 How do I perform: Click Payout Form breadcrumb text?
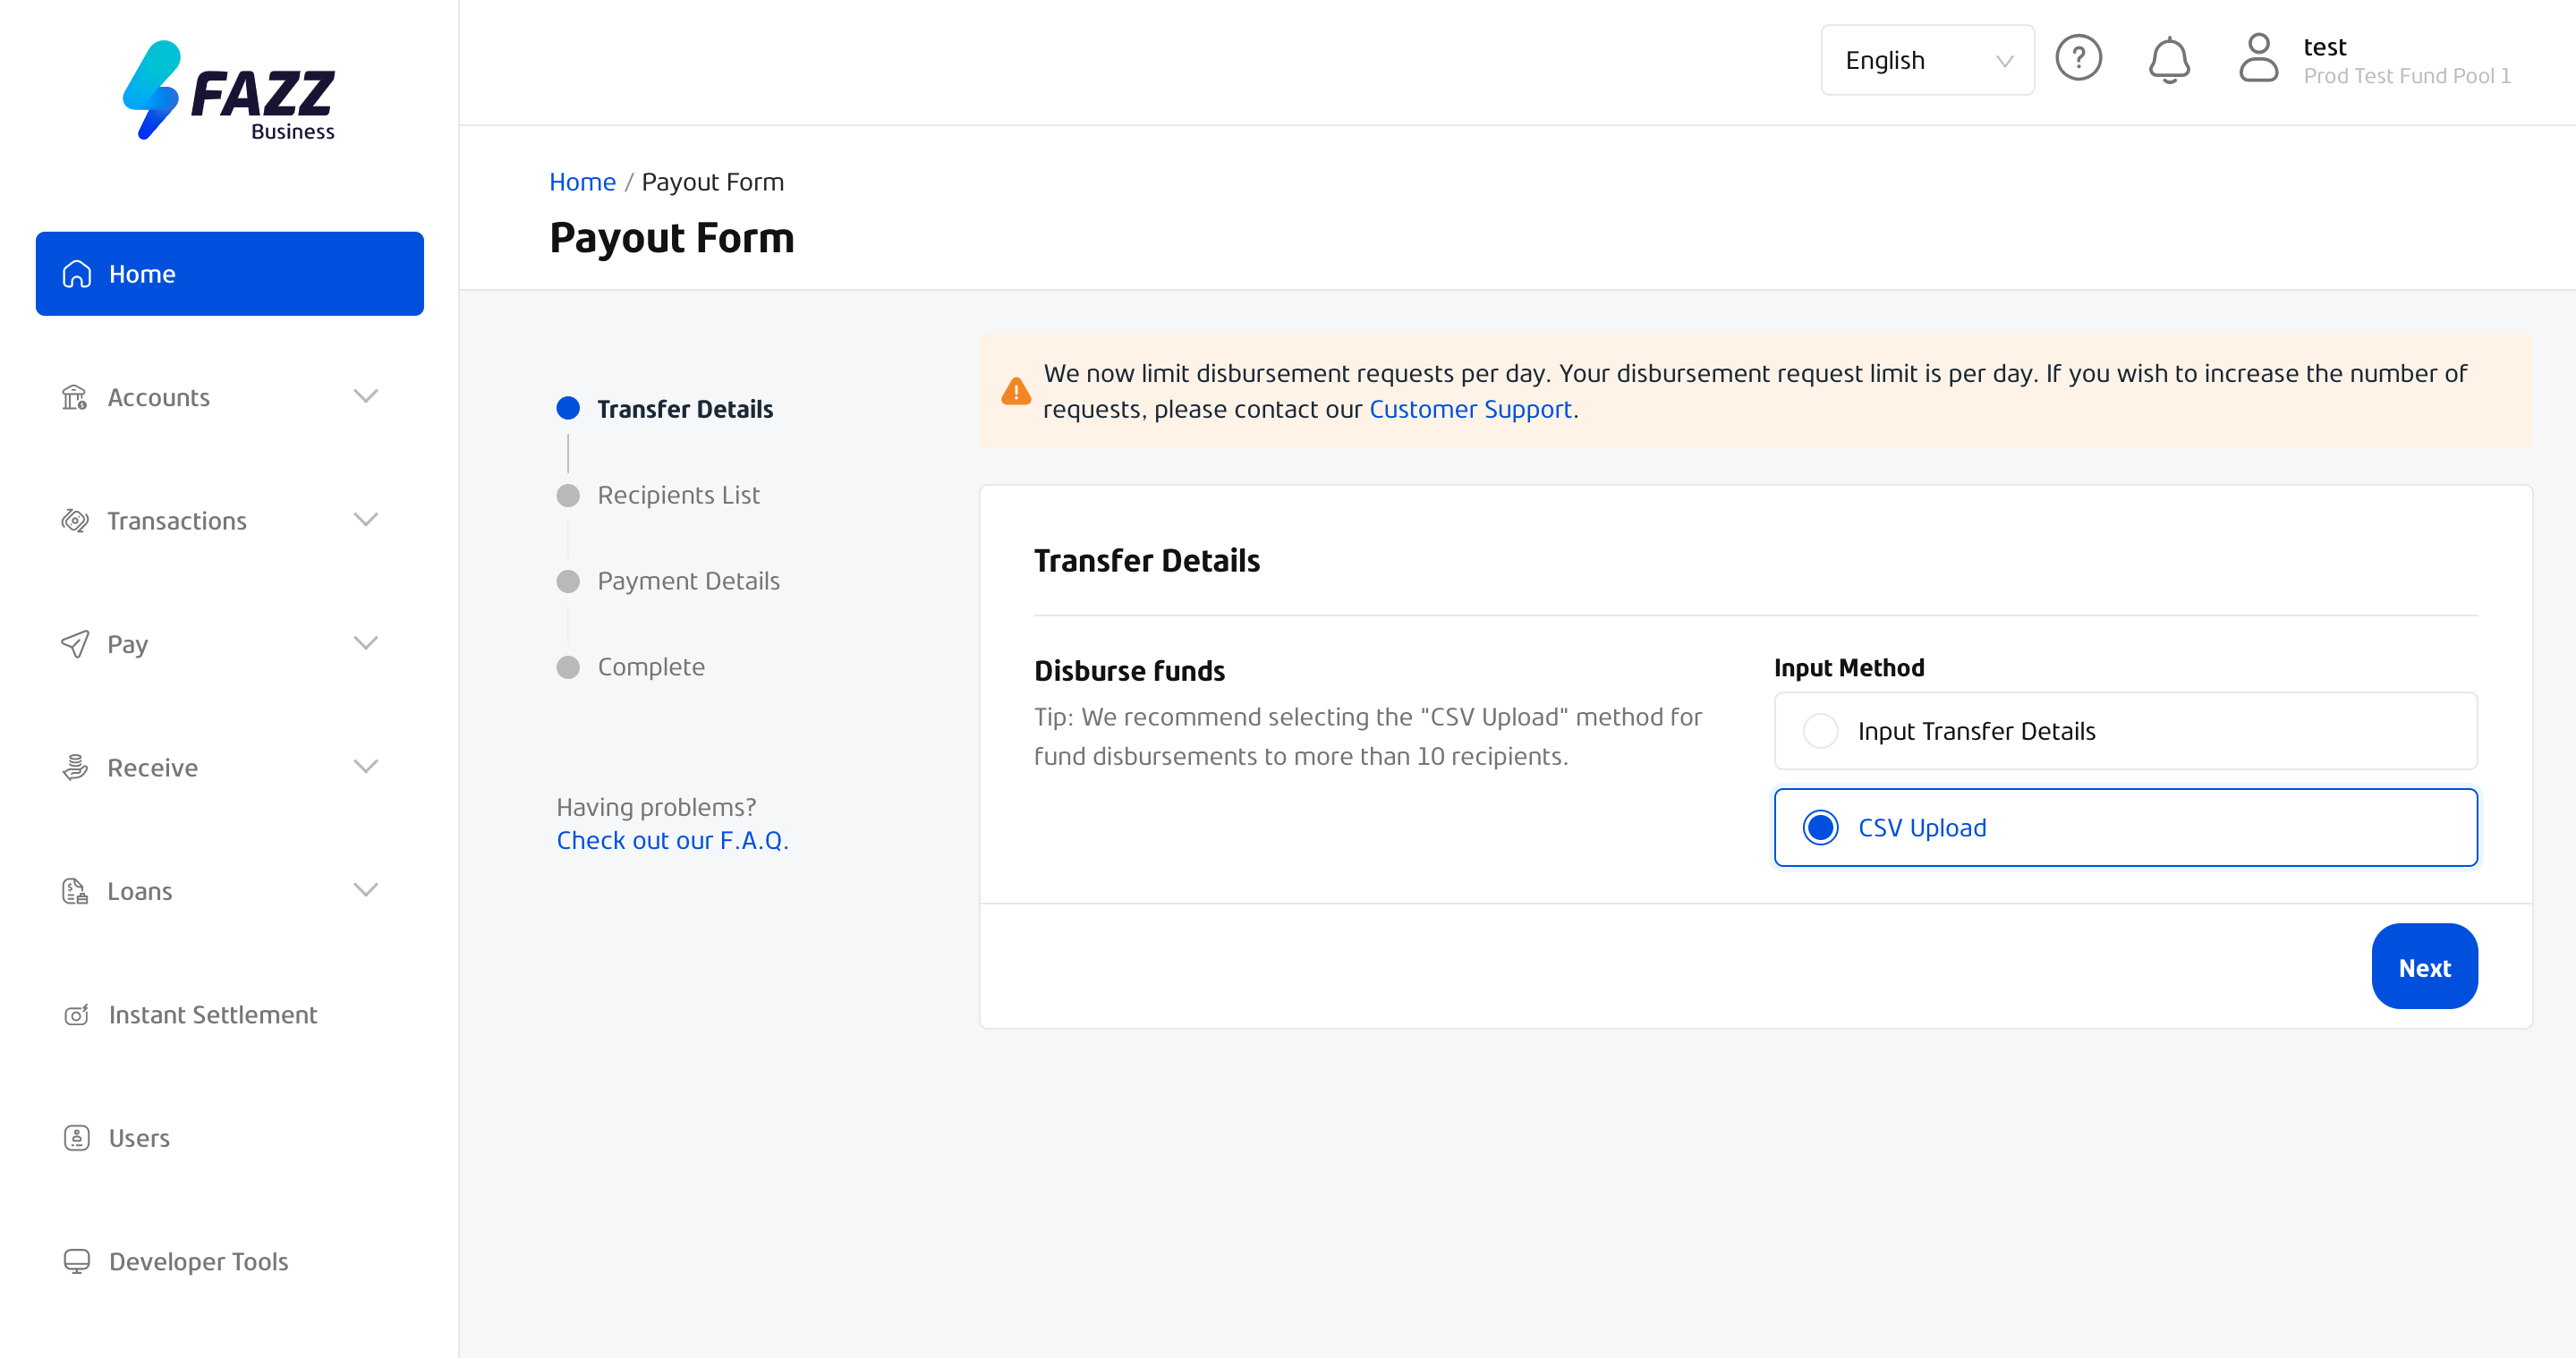(712, 182)
